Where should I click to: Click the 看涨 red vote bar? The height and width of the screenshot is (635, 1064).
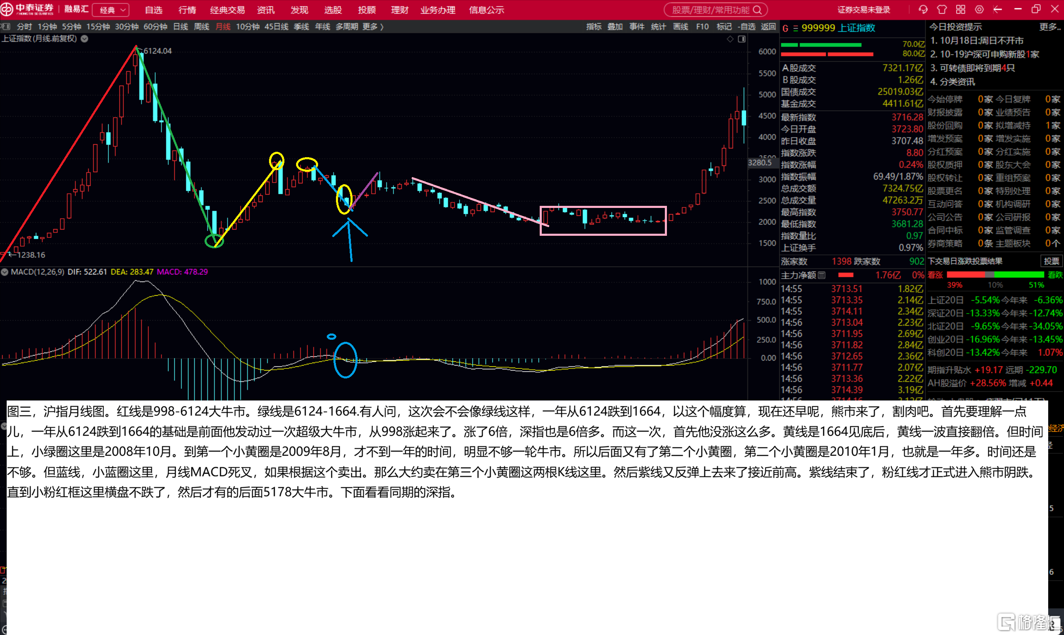(966, 275)
